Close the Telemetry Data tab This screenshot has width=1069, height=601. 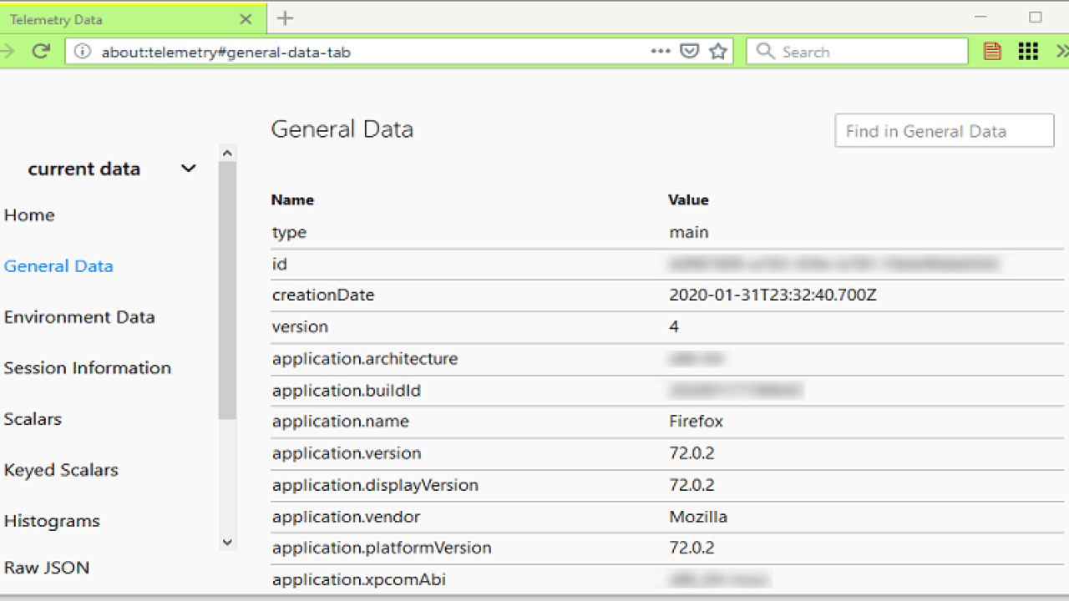[246, 19]
